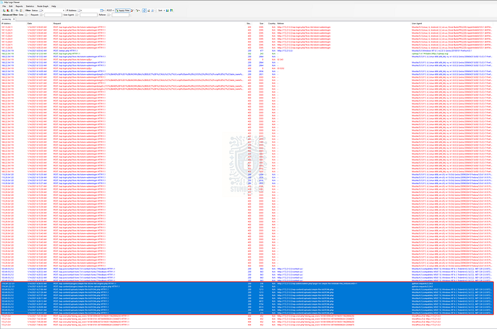The image size is (497, 329).
Task: Click the blue-green columns icon after Sort
Action: point(167,11)
